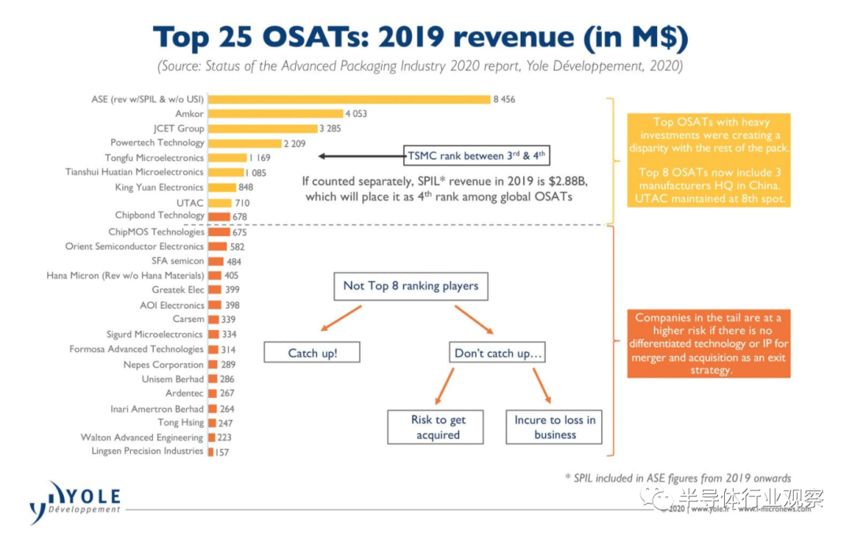Image resolution: width=852 pixels, height=536 pixels.
Task: Click the yellow 'Top OSATs with heavy investments' callout
Action: point(708,160)
